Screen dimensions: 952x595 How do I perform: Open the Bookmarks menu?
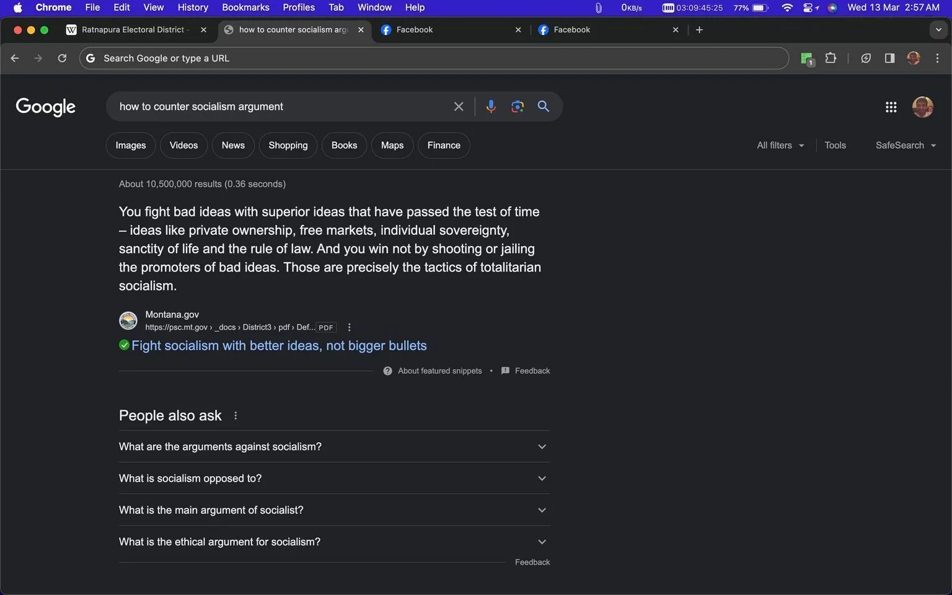pos(245,7)
